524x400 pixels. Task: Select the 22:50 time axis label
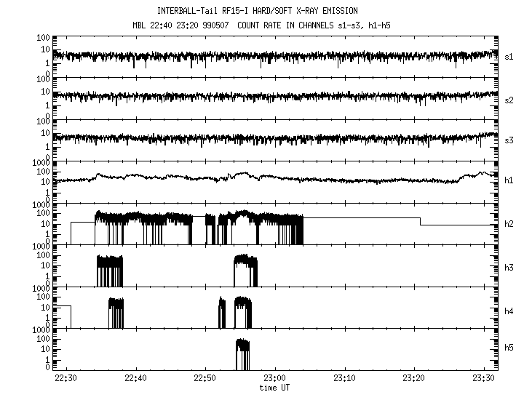pos(205,378)
